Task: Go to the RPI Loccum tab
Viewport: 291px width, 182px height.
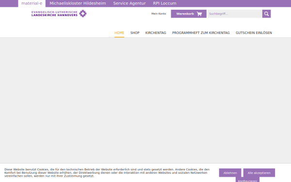Action: (x=164, y=3)
